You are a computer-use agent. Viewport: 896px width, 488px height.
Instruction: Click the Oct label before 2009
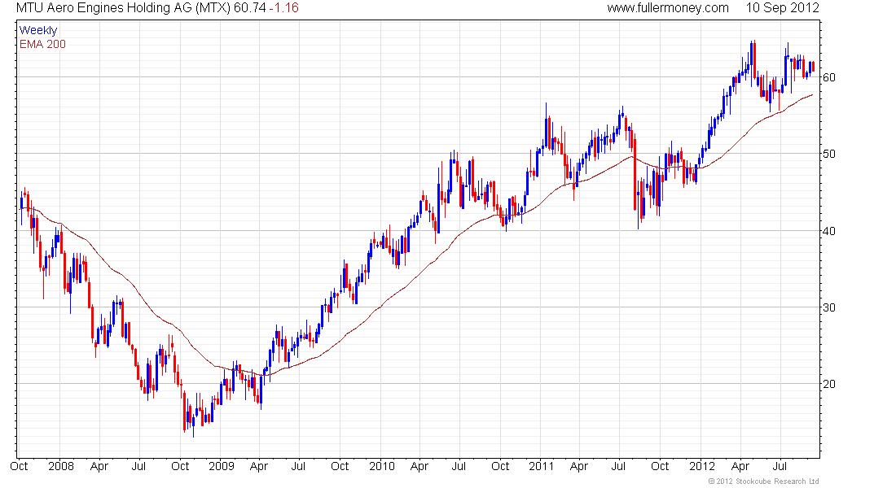point(180,466)
